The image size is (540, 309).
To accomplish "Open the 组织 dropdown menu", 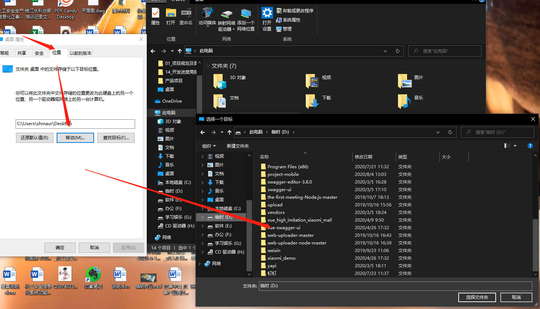I will click(209, 146).
